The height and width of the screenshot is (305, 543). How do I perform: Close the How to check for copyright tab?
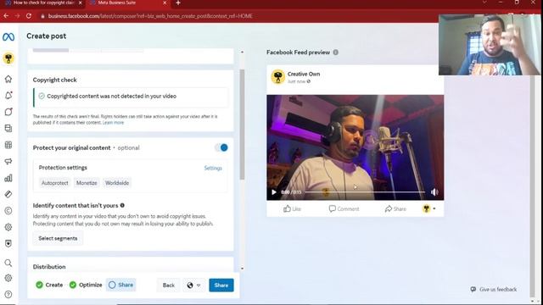point(81,3)
